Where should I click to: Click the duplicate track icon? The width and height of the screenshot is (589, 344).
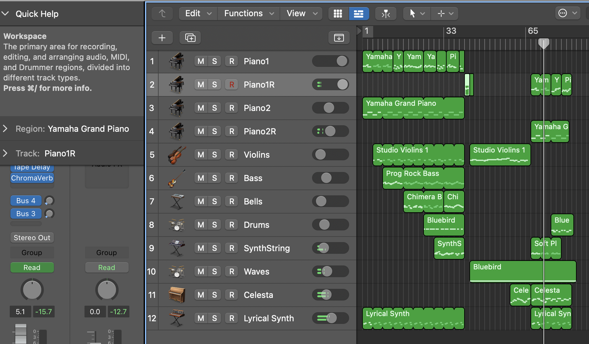pos(190,38)
